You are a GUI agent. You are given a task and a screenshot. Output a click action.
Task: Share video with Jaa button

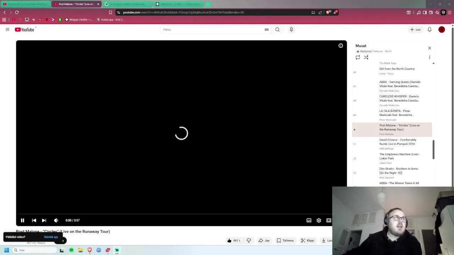pos(264,240)
